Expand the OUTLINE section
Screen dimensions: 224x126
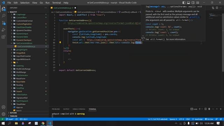tap(28, 113)
